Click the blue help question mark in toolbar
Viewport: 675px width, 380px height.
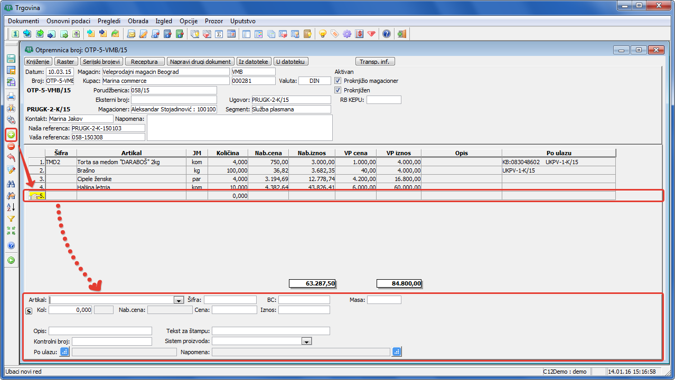(387, 34)
